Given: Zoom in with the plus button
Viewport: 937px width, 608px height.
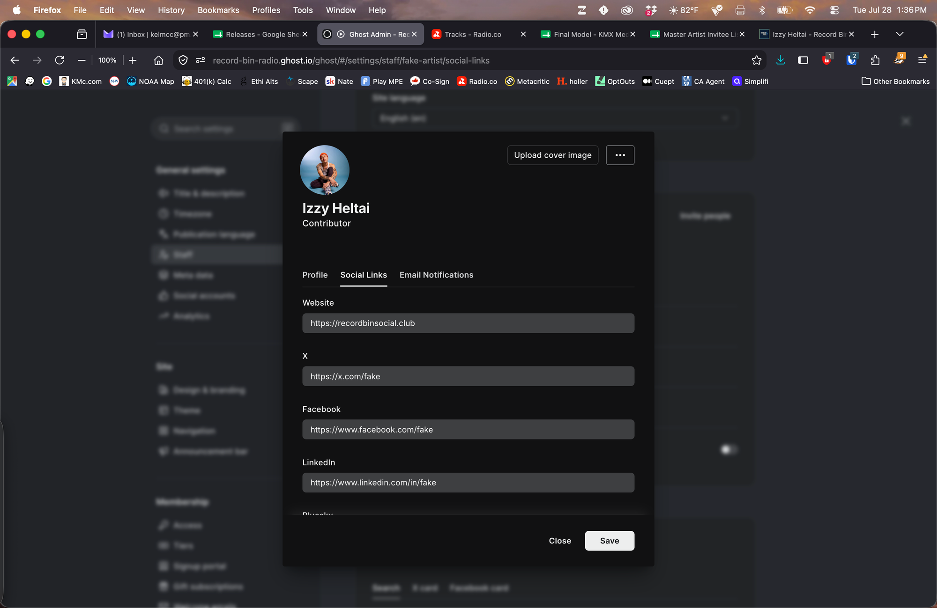Looking at the screenshot, I should tap(133, 60).
